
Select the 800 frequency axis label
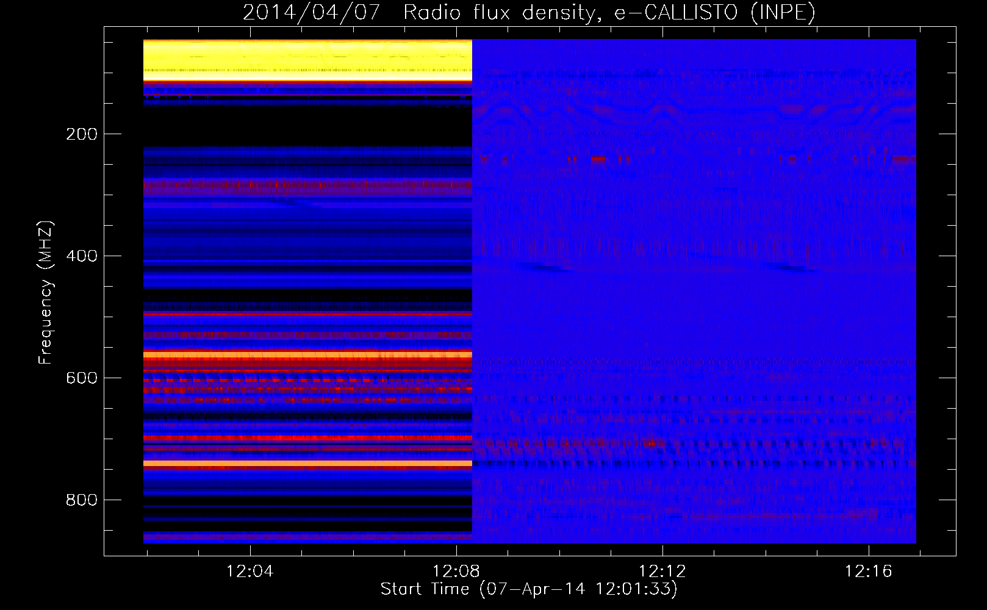tap(82, 500)
